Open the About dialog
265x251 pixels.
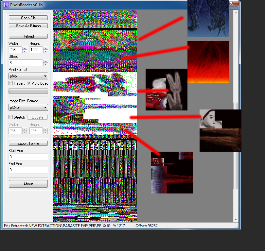(28, 184)
